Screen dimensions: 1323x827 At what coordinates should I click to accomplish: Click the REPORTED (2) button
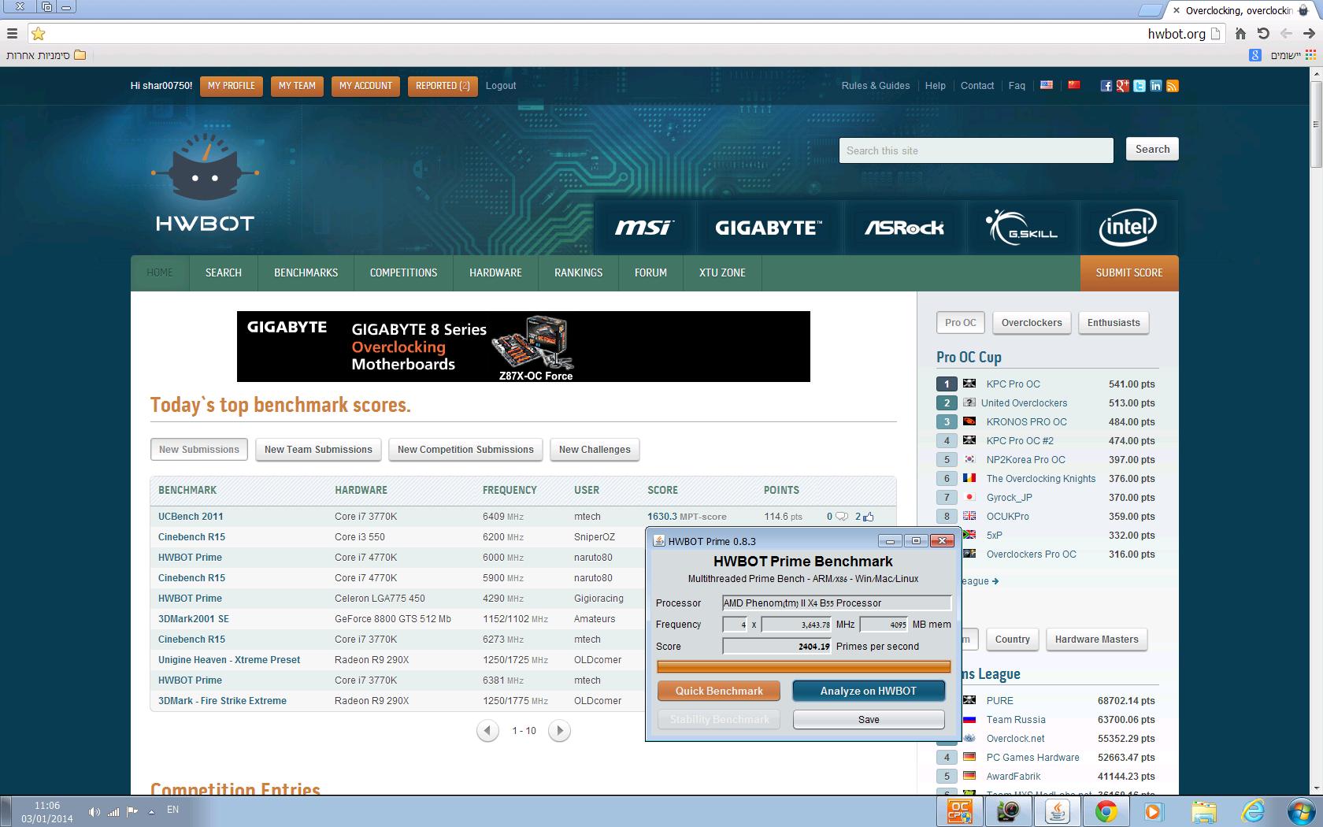(442, 86)
